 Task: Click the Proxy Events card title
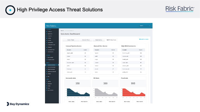coord(124,78)
